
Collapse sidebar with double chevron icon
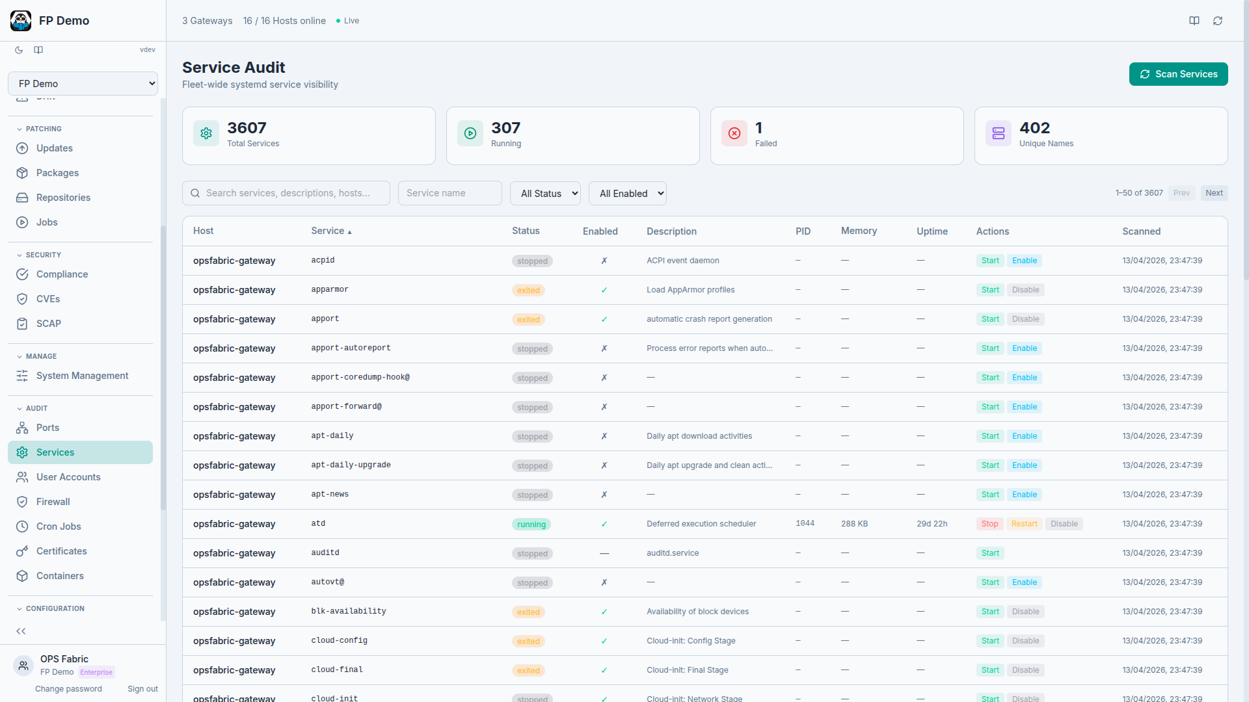pyautogui.click(x=21, y=631)
